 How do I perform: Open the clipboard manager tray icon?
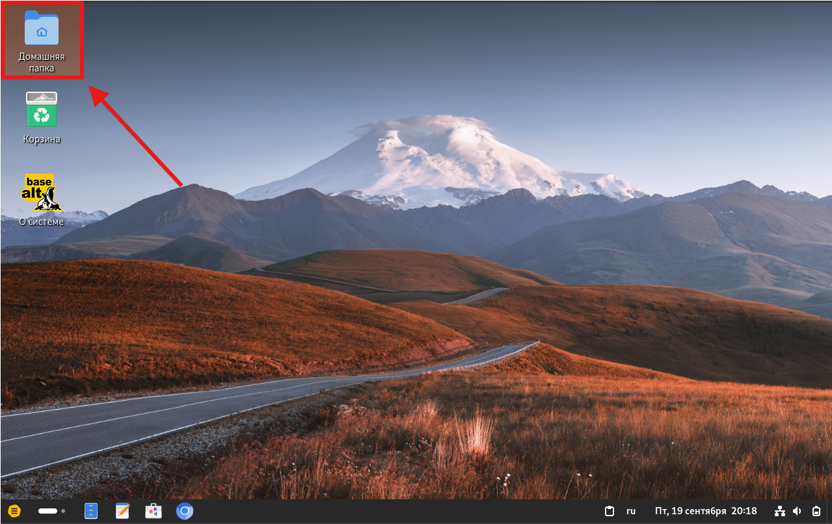click(610, 511)
